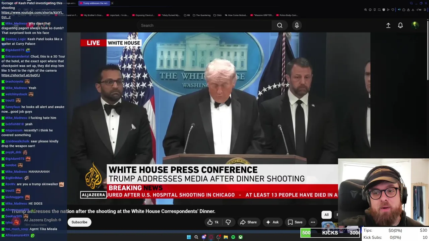Open Xbox app from taskbar

(x=241, y=237)
